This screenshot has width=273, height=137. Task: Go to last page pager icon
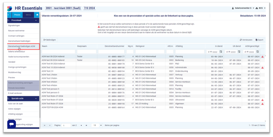point(86,125)
